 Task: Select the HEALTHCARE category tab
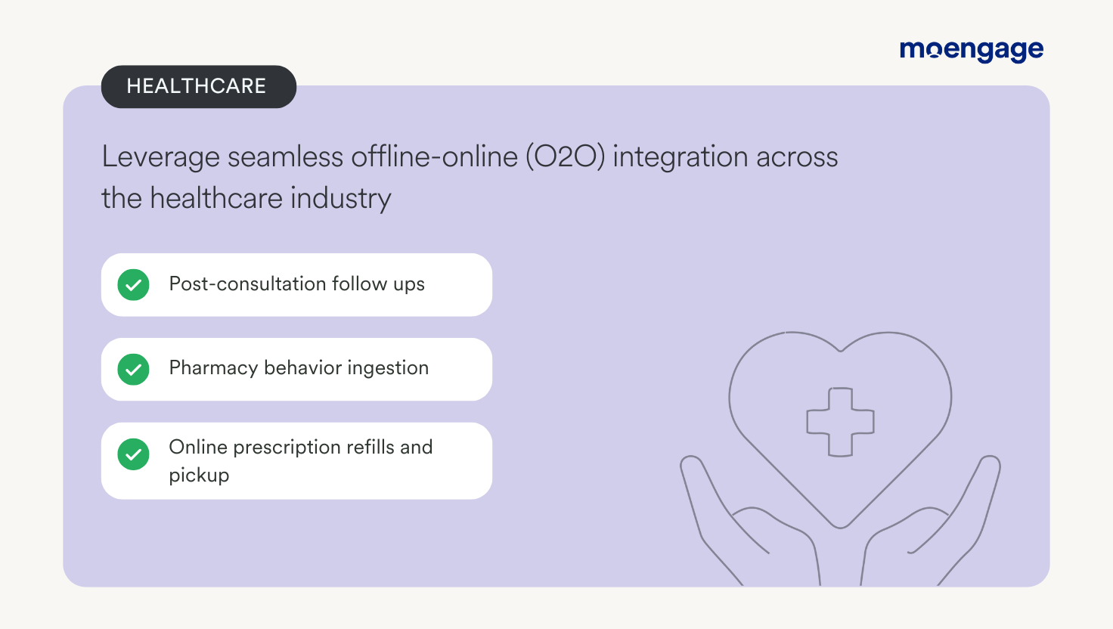pos(198,86)
